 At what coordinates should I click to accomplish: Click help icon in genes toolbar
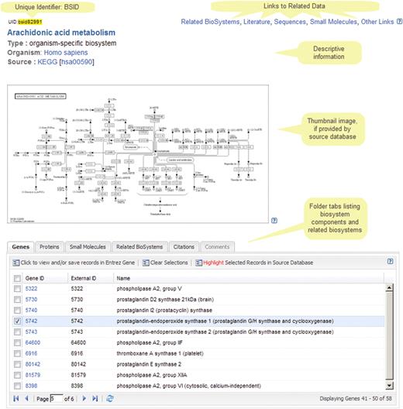390,261
